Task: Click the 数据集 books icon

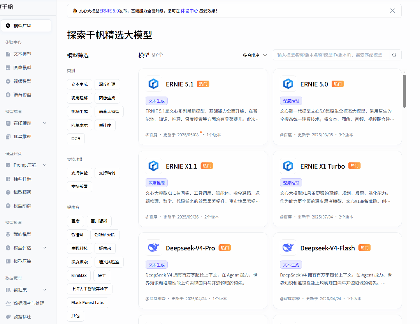Action: [8, 290]
